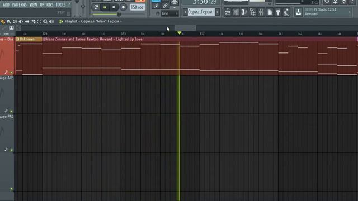This screenshot has width=358, height=201.
Task: Toggle pattern/song loop mode button
Action: (x=96, y=7)
